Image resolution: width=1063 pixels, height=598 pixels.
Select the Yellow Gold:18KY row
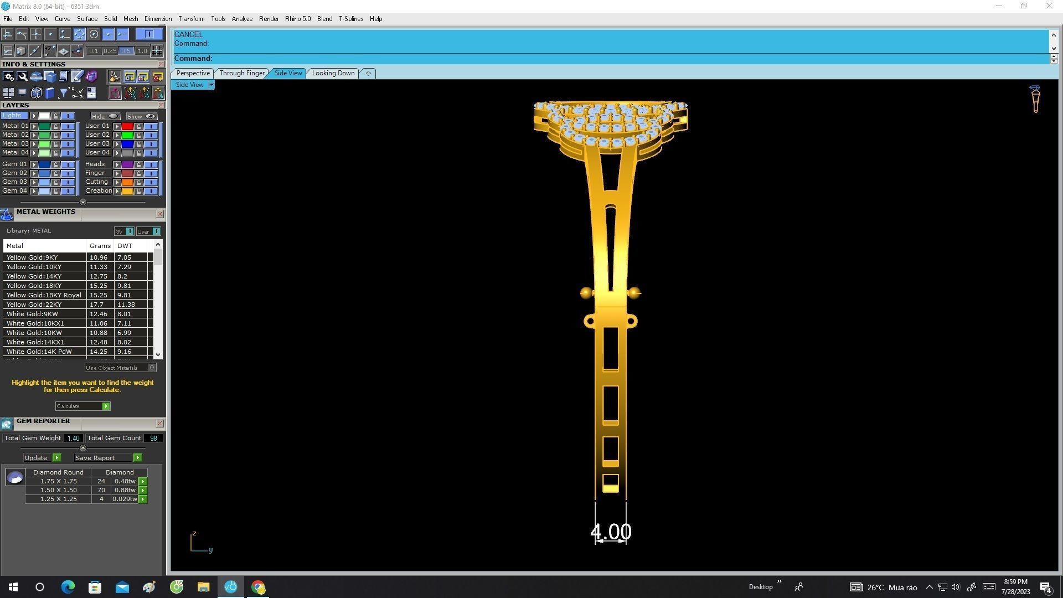pyautogui.click(x=78, y=286)
